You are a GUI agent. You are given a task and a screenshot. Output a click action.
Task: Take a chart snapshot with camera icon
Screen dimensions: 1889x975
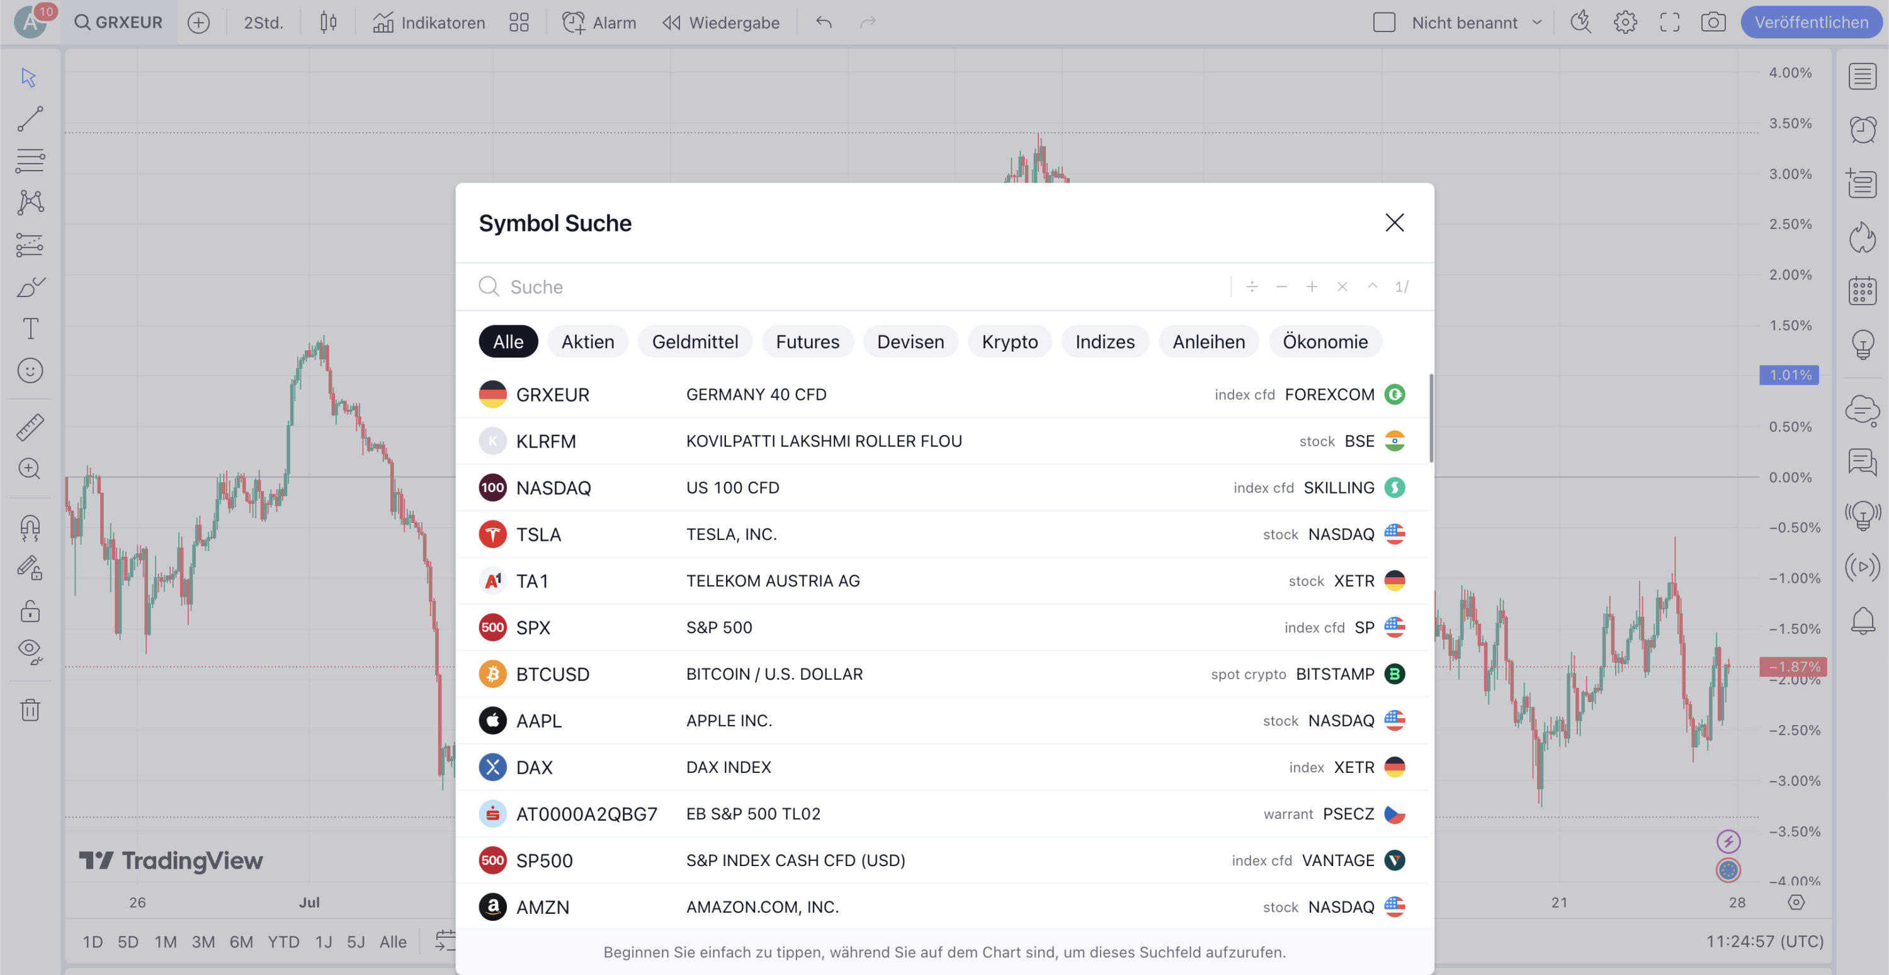tap(1713, 22)
